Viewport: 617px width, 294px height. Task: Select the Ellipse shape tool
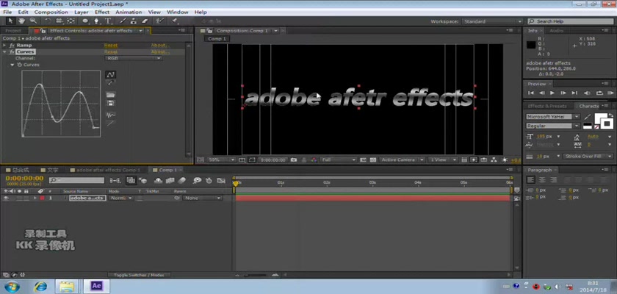pyautogui.click(x=85, y=21)
